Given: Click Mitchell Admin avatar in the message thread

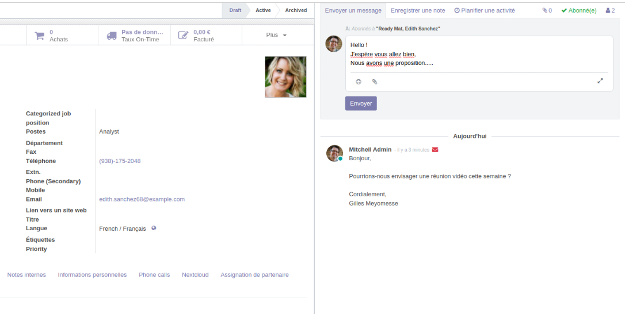Looking at the screenshot, I should click(334, 153).
